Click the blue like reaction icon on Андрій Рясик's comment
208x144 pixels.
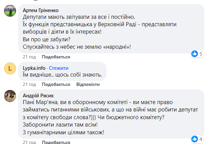click(195, 139)
